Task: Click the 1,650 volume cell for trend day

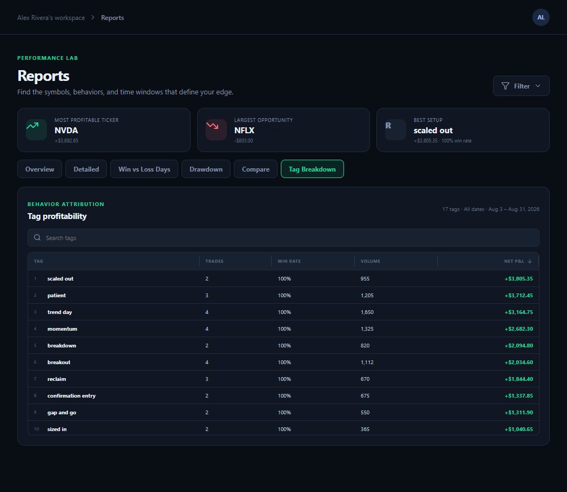Action: (367, 312)
